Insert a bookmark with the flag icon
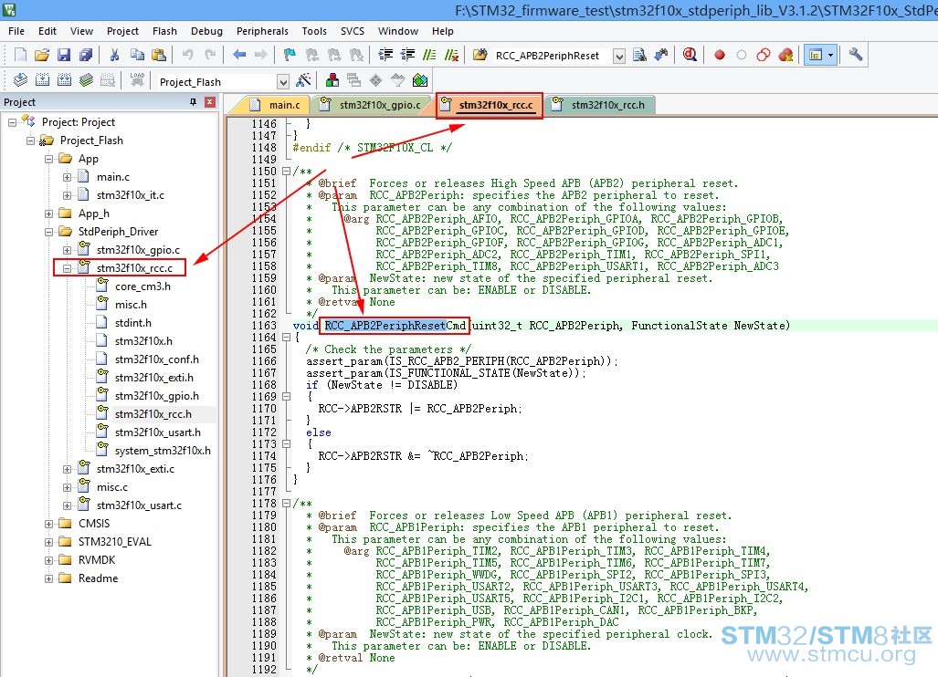Image resolution: width=938 pixels, height=677 pixels. [x=290, y=55]
